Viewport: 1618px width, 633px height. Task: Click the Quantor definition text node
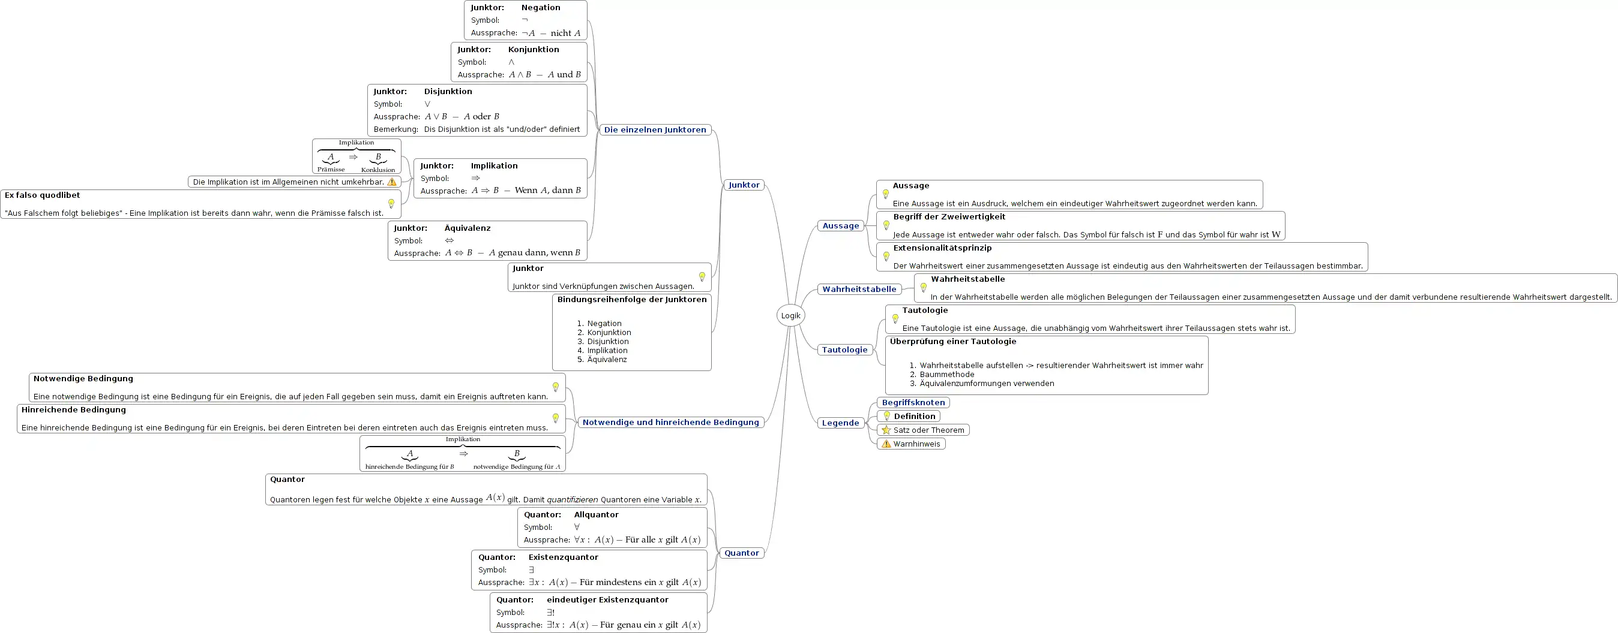coord(486,490)
